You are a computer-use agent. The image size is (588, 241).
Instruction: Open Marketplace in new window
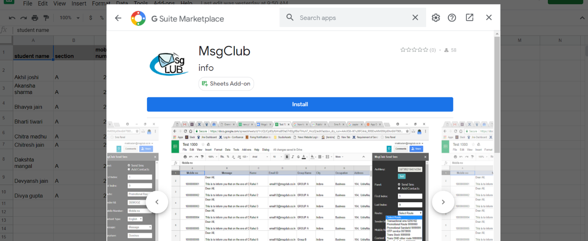(469, 18)
